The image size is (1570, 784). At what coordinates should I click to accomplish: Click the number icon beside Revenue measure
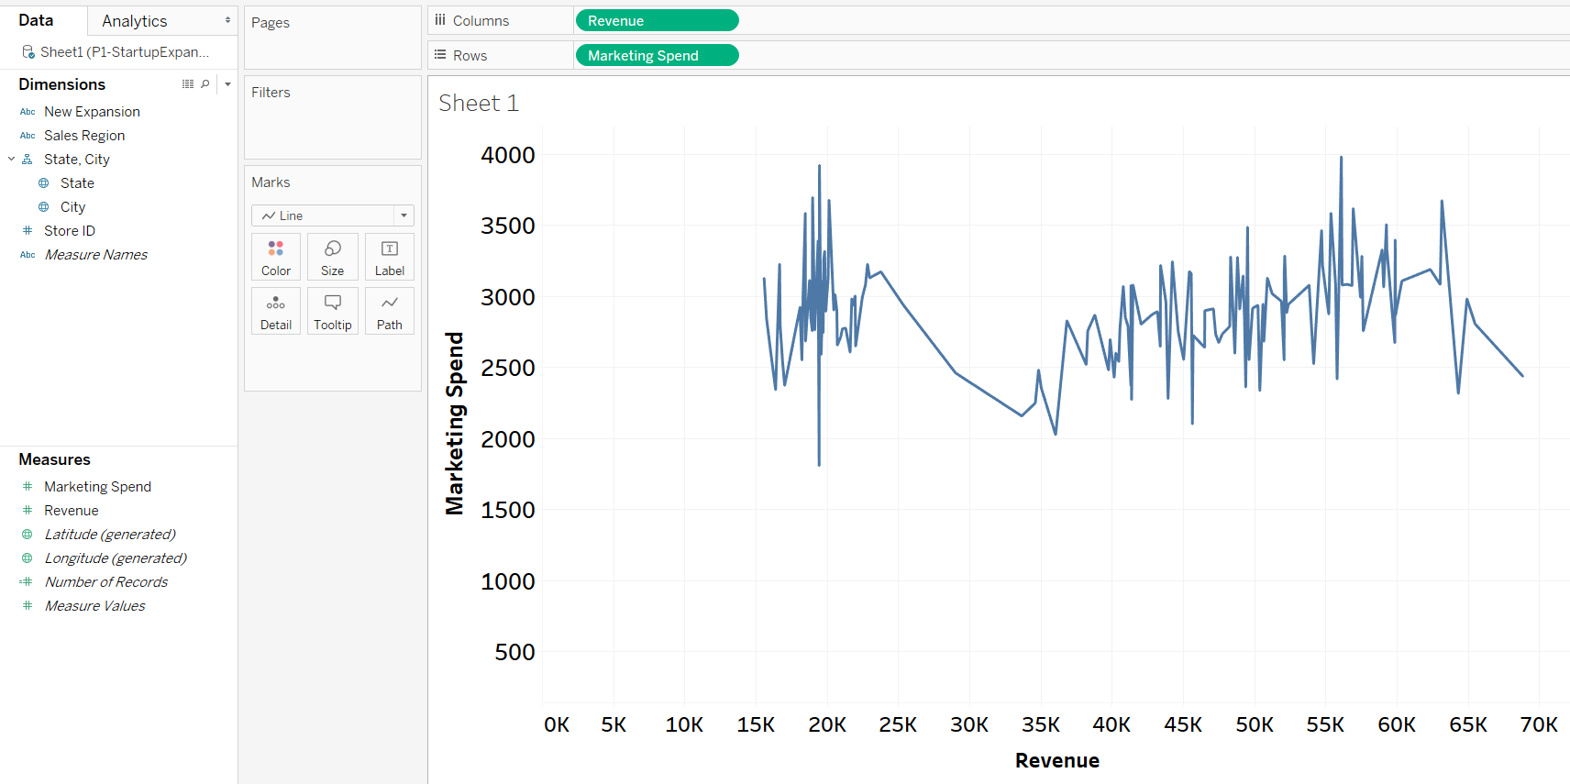[x=28, y=511]
